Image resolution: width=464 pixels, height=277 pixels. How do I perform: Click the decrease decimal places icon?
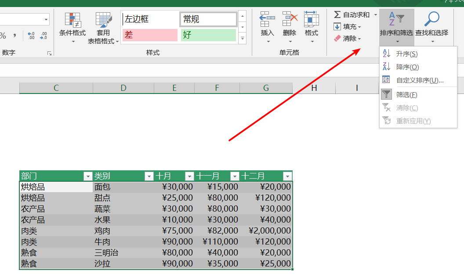pos(43,36)
